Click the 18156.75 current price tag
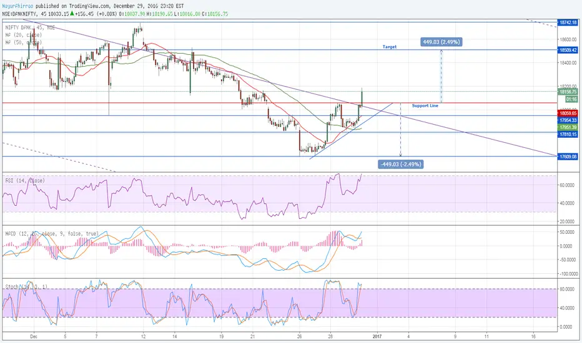This screenshot has width=582, height=343. pyautogui.click(x=568, y=92)
